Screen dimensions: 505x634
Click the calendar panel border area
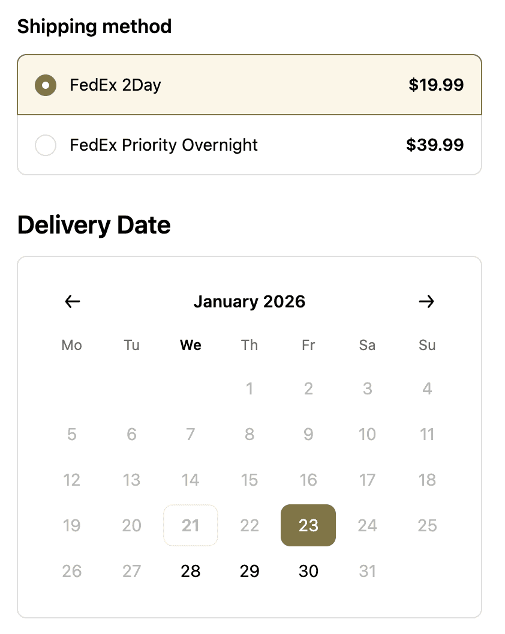250,259
